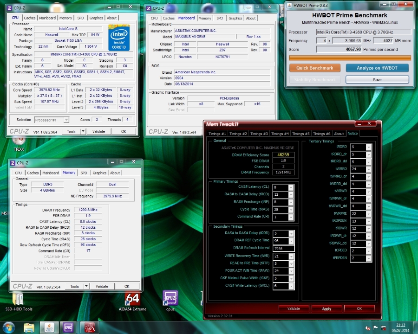Click Apply in Mem TweakIt
Viewport: 418px width, 334px height.
coord(327,308)
